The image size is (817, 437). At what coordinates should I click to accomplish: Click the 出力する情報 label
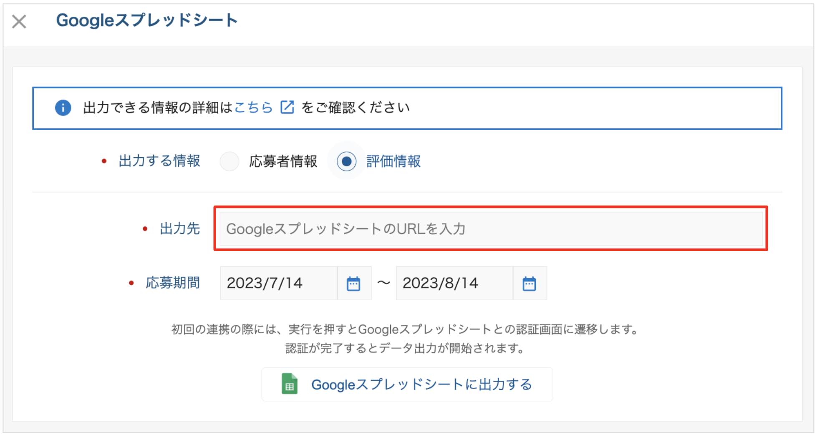click(x=159, y=161)
